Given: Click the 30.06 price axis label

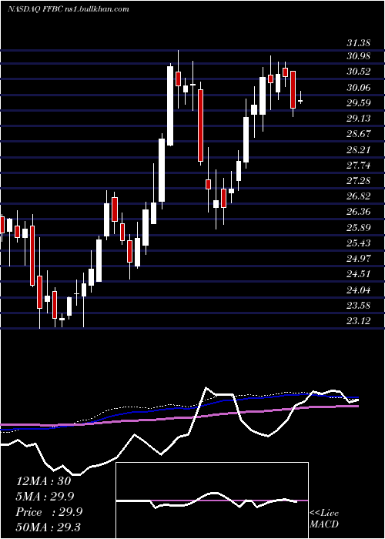Looking at the screenshot, I should 359,88.
